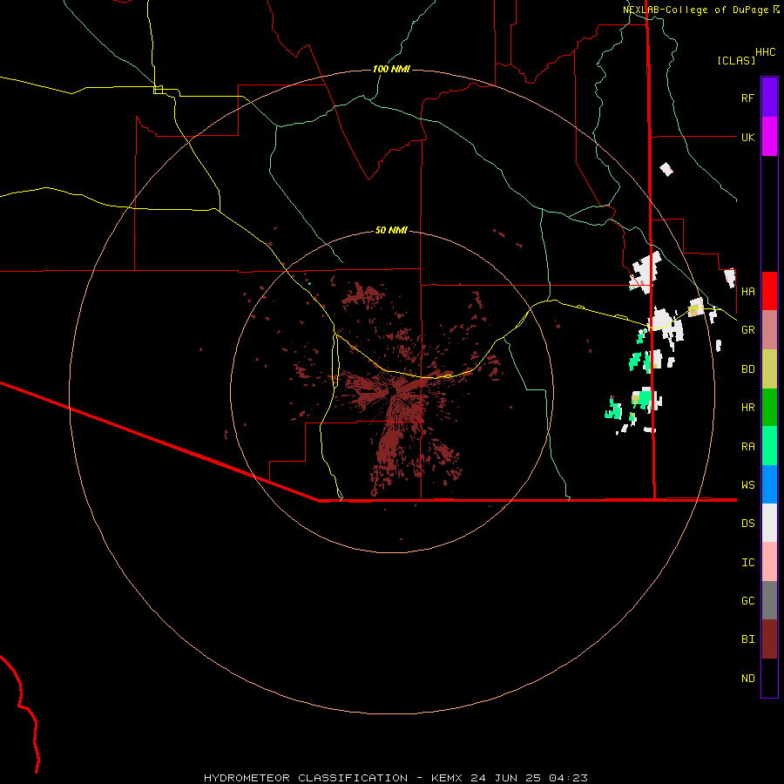Image resolution: width=784 pixels, height=784 pixels.
Task: Click the RA light green legend swatch
Action: click(x=769, y=446)
